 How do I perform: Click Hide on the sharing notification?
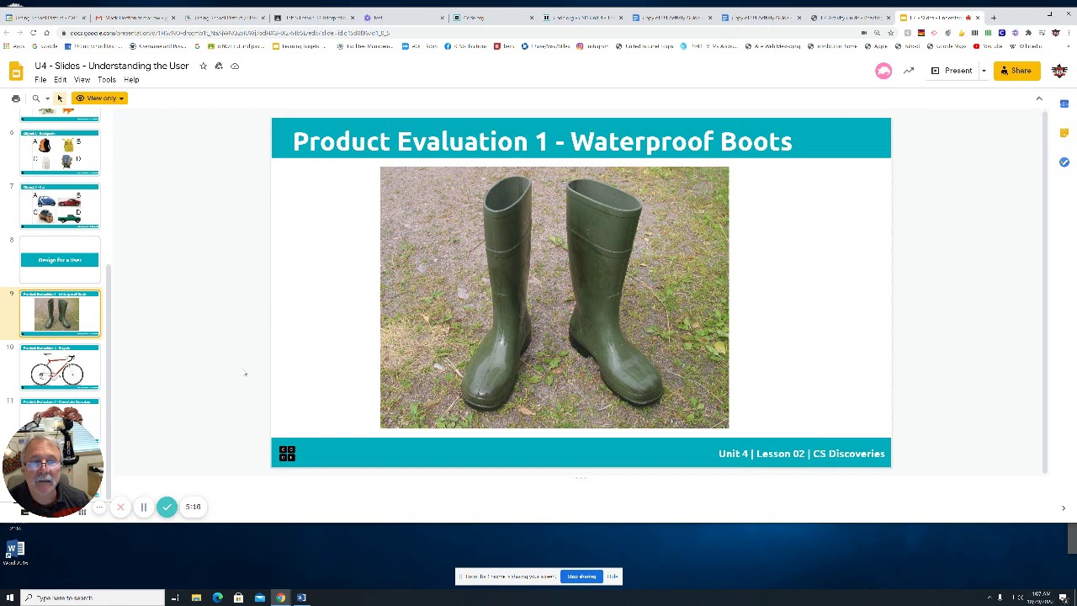point(613,577)
